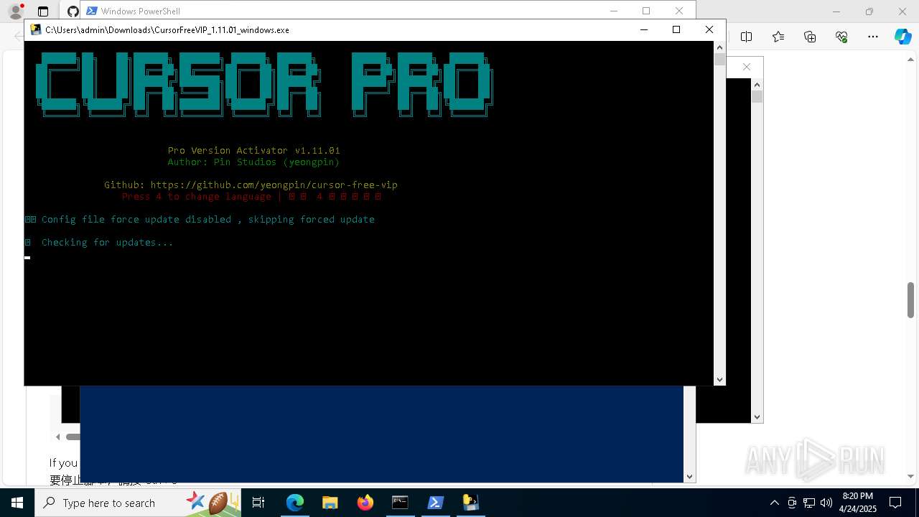Maximize the CursorFreeVIP console window
The width and height of the screenshot is (919, 517).
[x=676, y=29]
